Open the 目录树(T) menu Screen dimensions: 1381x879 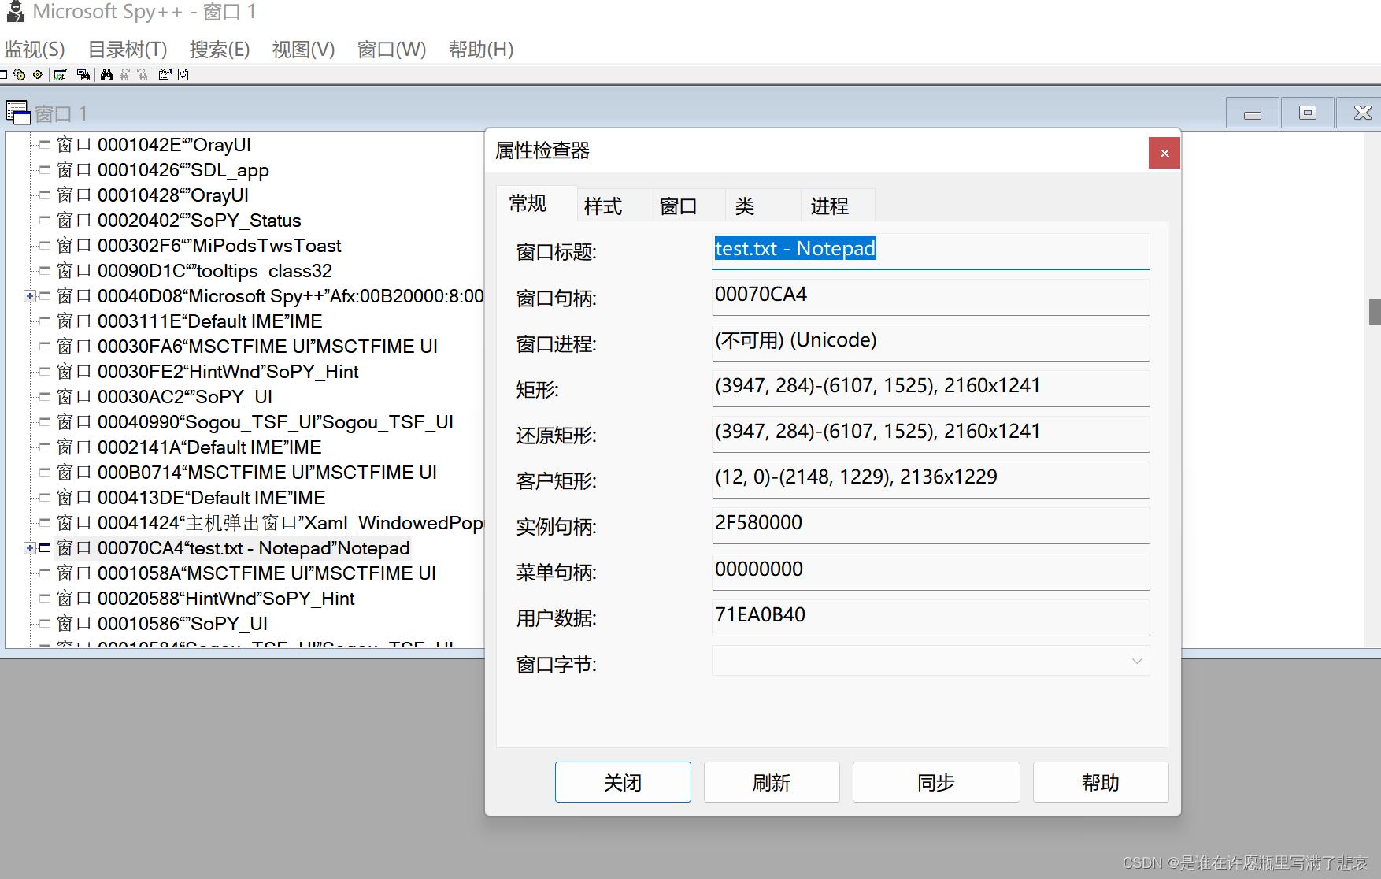tap(128, 50)
